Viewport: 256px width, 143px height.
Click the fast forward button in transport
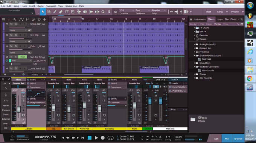[x=73, y=138]
